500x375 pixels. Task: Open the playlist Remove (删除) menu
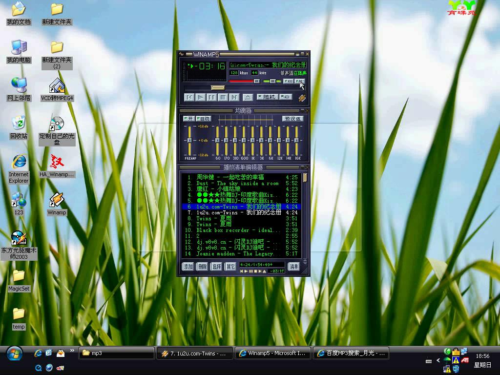point(203,267)
